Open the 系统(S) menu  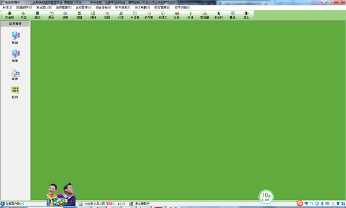click(x=7, y=7)
